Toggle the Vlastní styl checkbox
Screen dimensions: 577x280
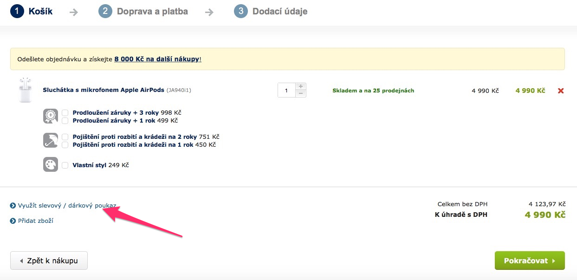tap(65, 165)
